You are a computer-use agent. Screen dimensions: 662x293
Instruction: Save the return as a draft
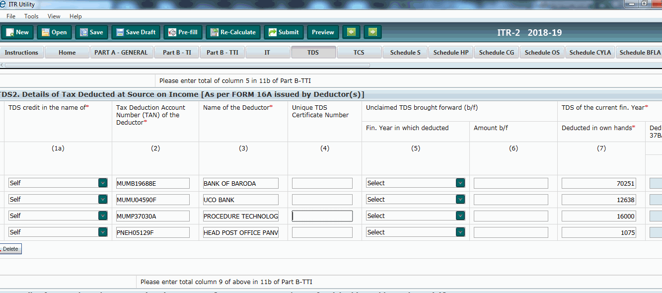pyautogui.click(x=136, y=31)
